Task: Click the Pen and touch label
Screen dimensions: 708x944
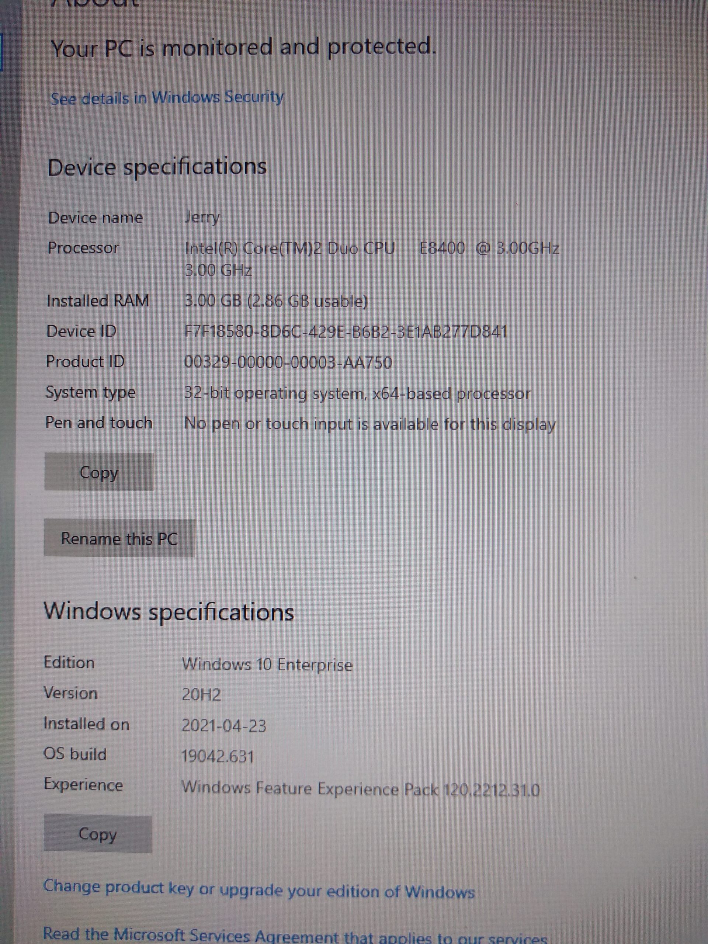Action: (99, 423)
